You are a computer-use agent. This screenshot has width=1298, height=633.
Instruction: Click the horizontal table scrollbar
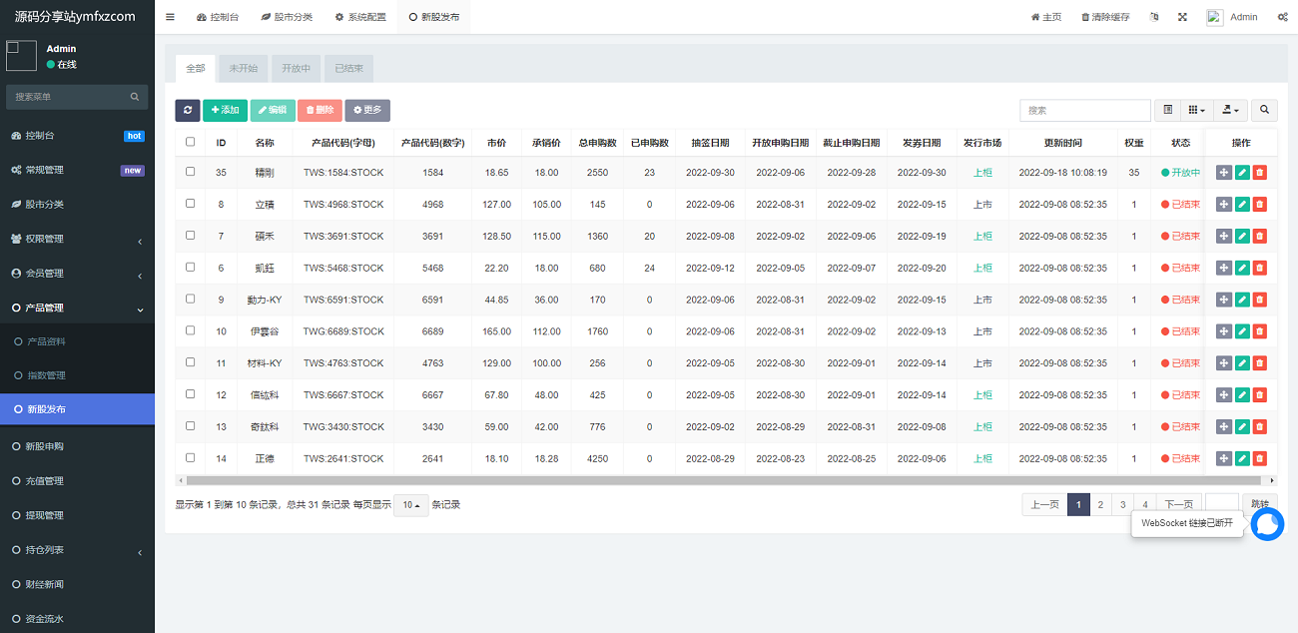pos(699,480)
